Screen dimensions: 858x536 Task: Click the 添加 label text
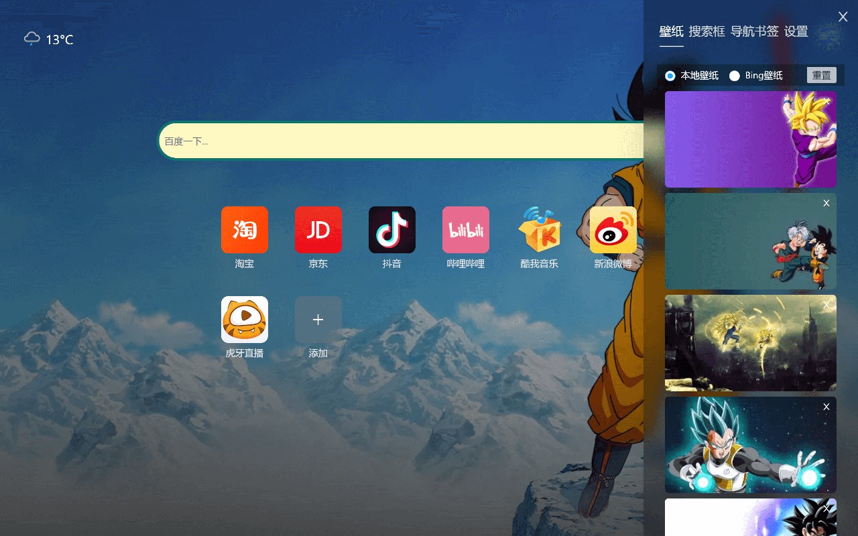click(318, 353)
